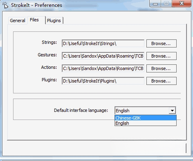The height and width of the screenshot is (161, 193).
Task: Click the StrokeIt cursor icon in title bar
Action: (x=5, y=5)
